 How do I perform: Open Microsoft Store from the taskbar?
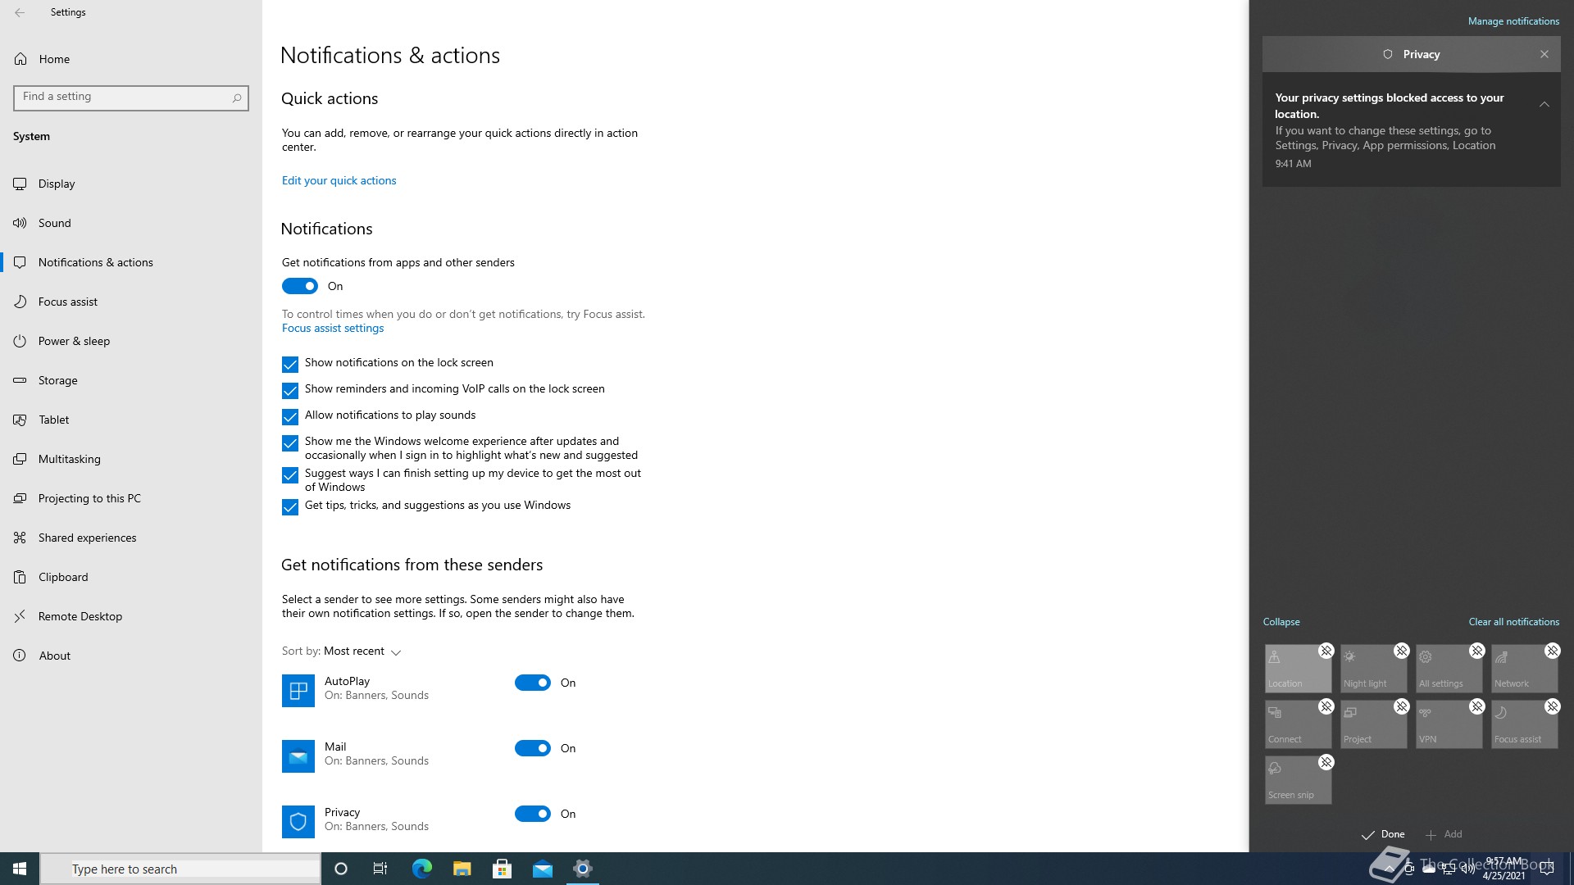[x=503, y=869]
